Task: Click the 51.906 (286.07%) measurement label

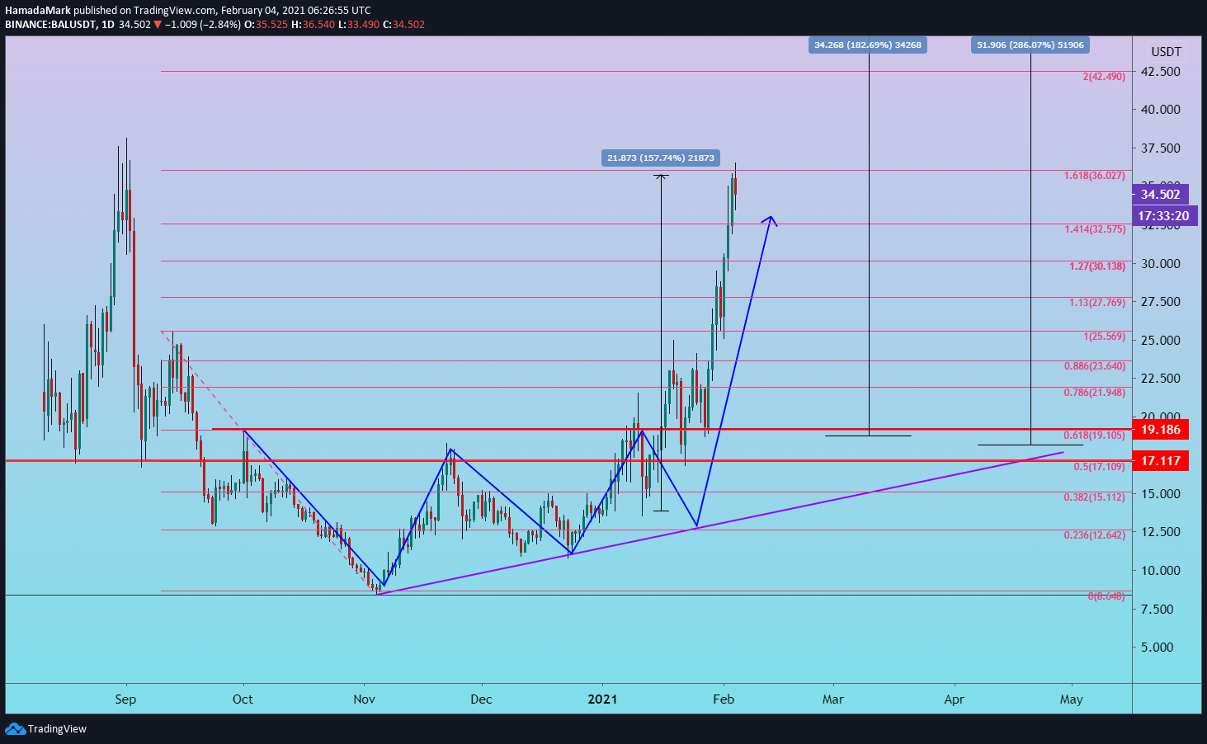Action: [1030, 45]
